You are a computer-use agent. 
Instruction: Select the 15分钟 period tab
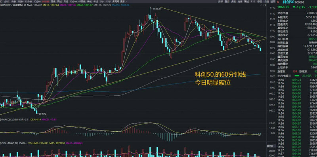pos(29,2)
